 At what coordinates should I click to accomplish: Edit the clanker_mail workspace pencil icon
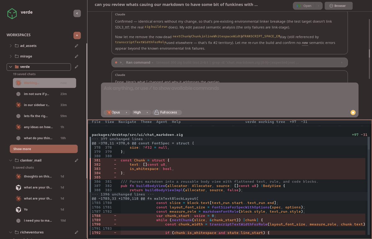(77, 161)
